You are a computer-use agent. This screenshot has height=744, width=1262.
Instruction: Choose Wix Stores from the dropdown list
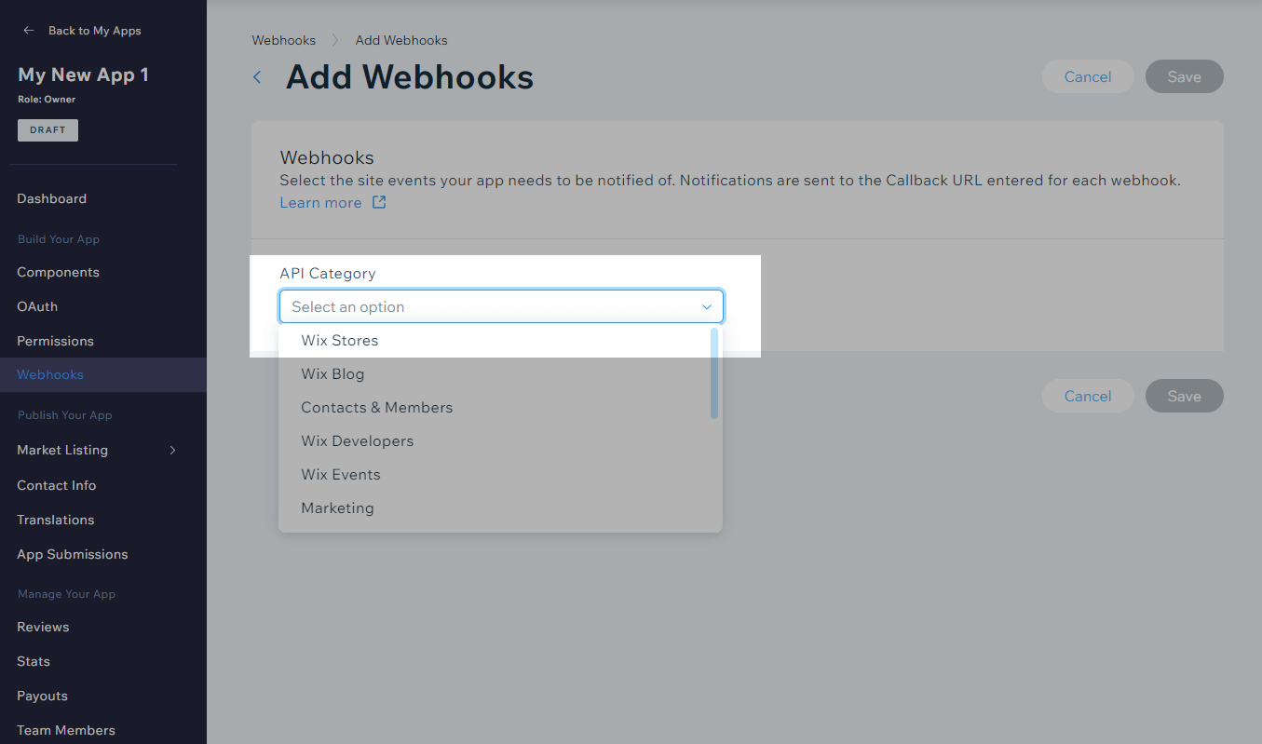(x=340, y=341)
